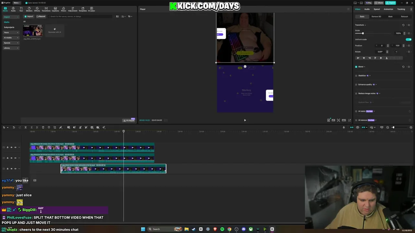Open Spotify from the taskbar
Image resolution: width=415 pixels, height=233 pixels.
tap(222, 229)
